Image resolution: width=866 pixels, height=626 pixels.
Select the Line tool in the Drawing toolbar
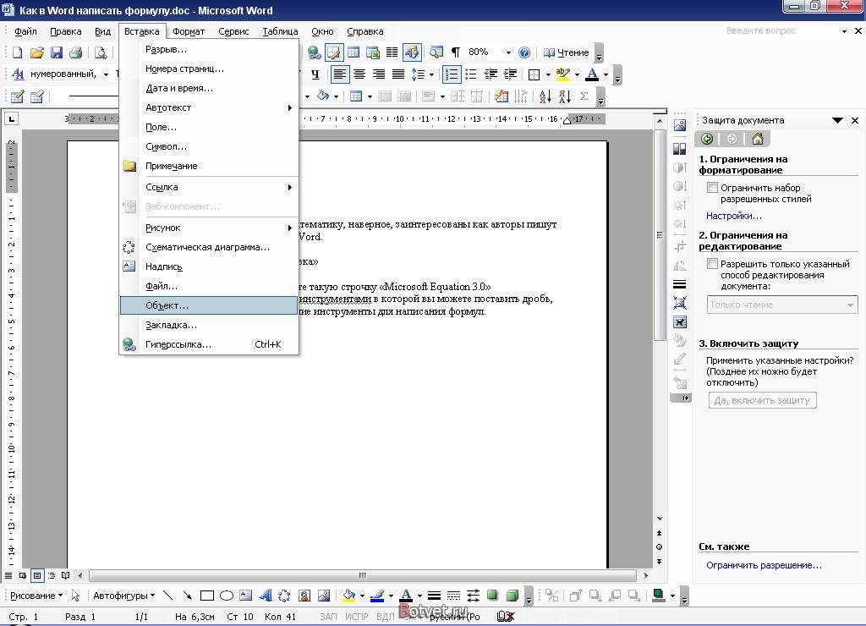pos(168,596)
